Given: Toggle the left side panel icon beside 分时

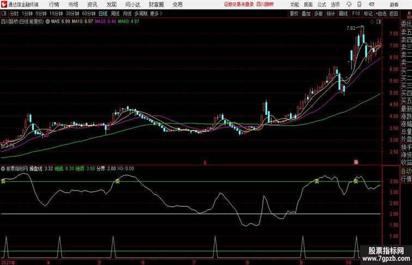Looking at the screenshot, I should (x=4, y=14).
